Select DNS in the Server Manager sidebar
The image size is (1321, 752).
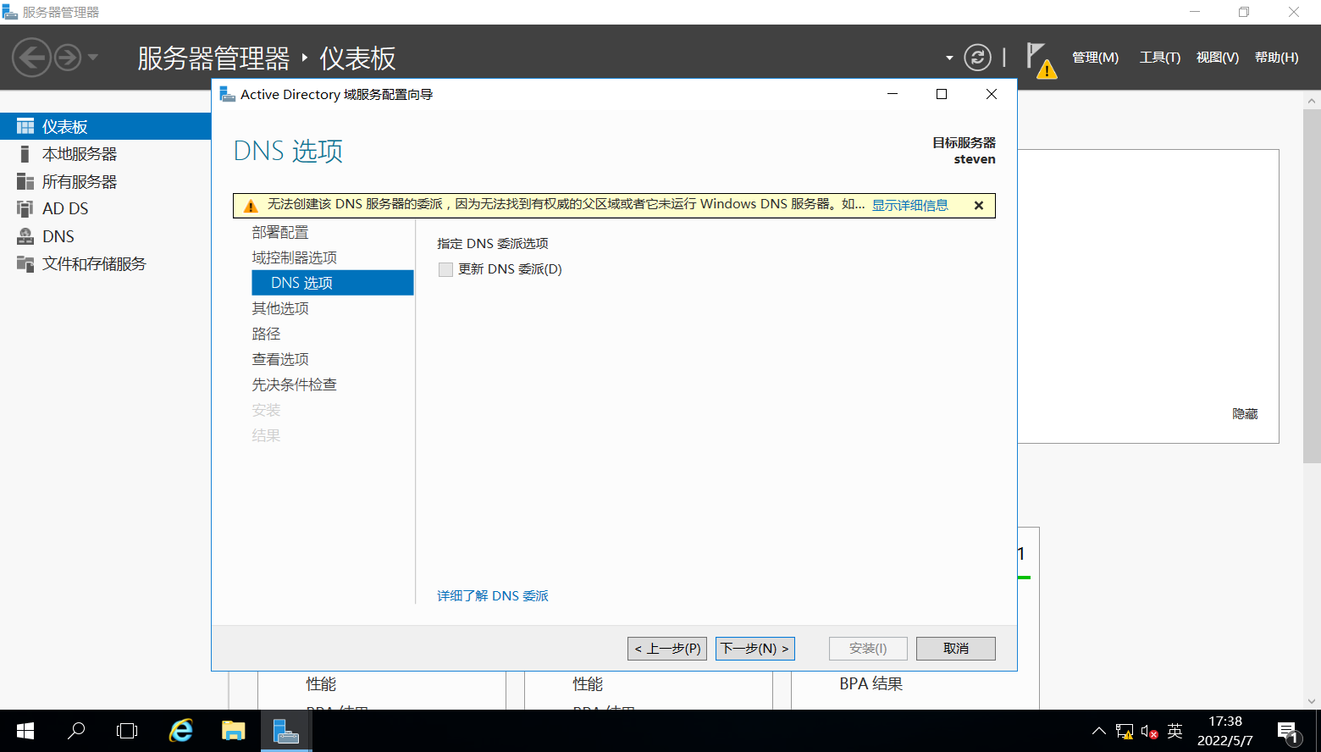tap(105, 236)
